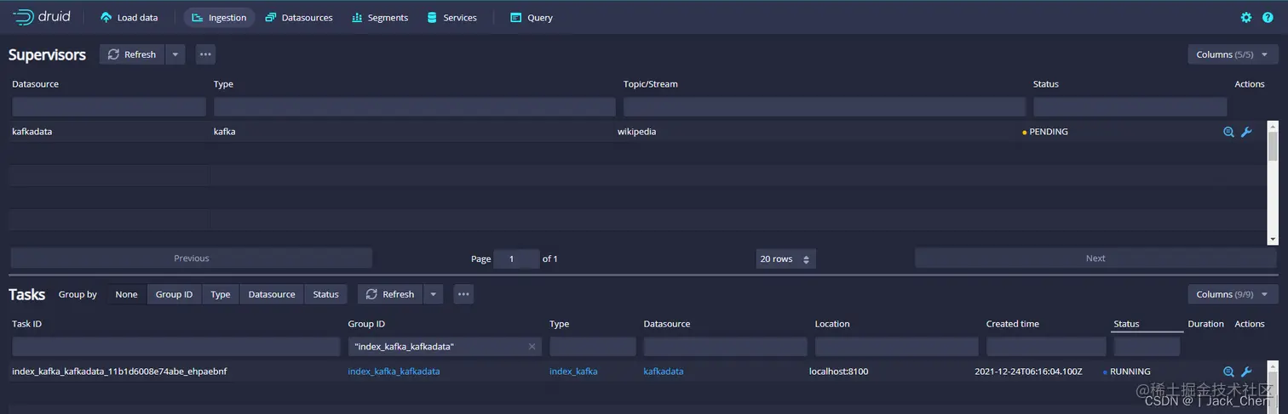Image resolution: width=1288 pixels, height=414 pixels.
Task: Click the Supervisors Previous page button
Action: (192, 258)
